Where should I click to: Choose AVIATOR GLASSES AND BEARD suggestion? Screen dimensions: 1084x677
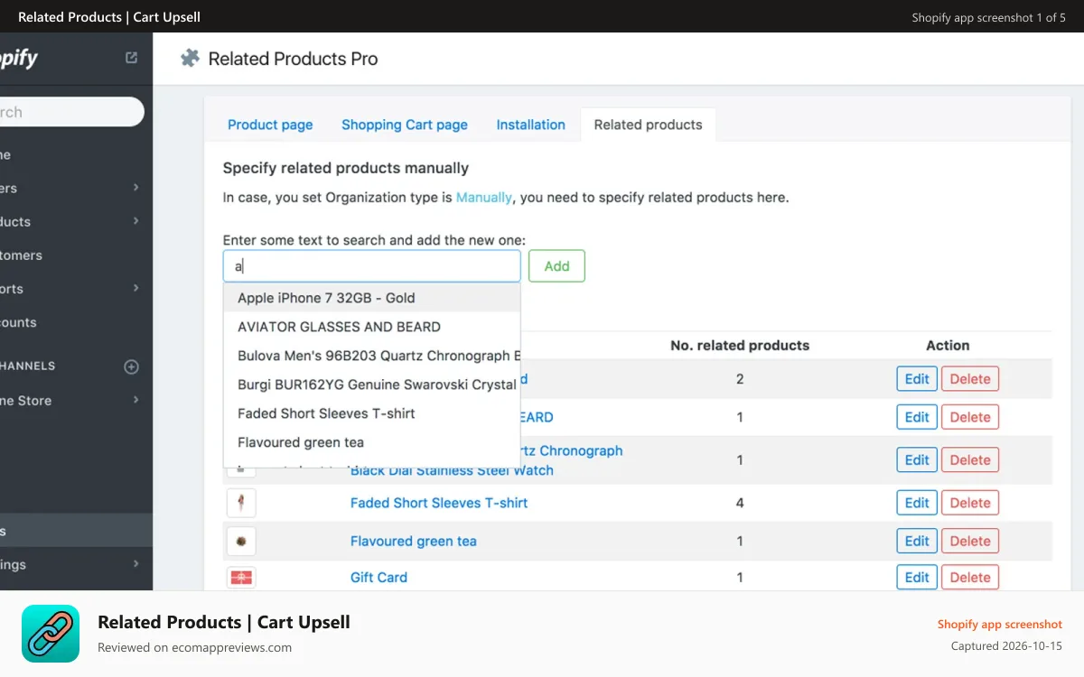[372, 327]
